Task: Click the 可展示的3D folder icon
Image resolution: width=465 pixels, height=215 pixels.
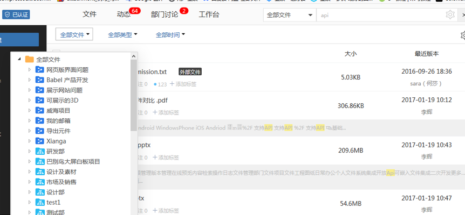Action: pos(40,100)
